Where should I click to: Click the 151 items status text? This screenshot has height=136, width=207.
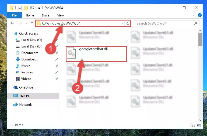[17, 125]
